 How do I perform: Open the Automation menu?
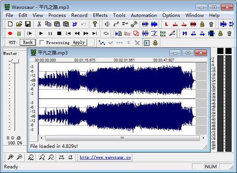tap(144, 15)
